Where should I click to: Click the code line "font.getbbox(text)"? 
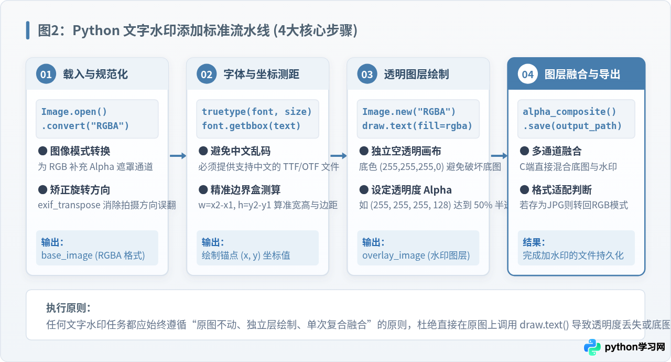251,126
